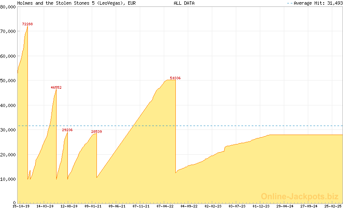Click the 72288 peak value label
The image size is (343, 210).
[x=27, y=24]
